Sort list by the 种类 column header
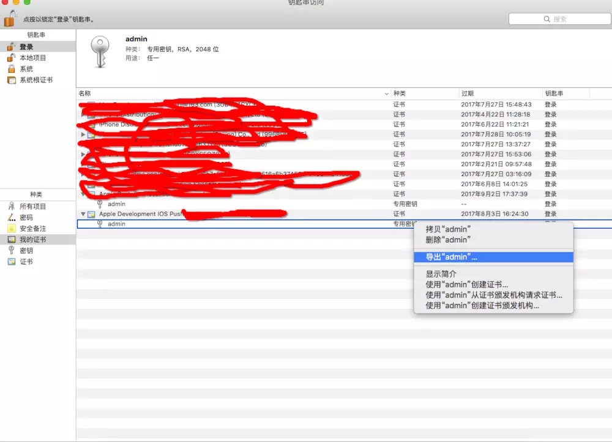This screenshot has width=612, height=442. click(425, 94)
